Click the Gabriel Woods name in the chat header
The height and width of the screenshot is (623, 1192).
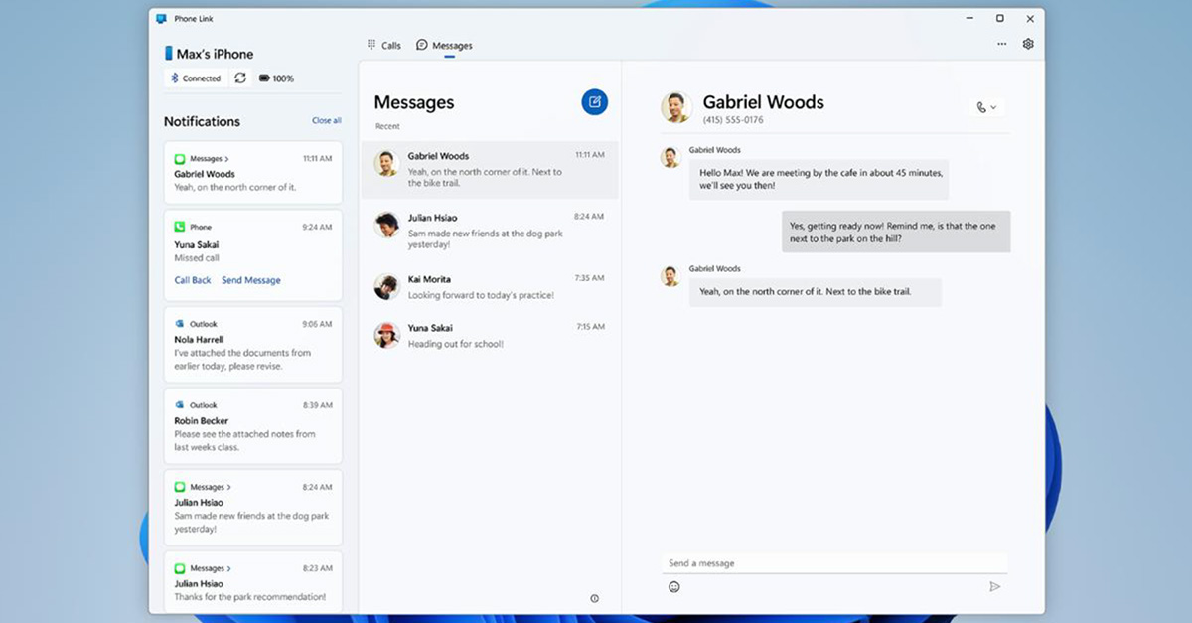tap(763, 102)
